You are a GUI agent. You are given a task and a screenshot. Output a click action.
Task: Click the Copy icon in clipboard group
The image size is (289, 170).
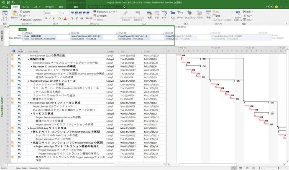coord(21,15)
